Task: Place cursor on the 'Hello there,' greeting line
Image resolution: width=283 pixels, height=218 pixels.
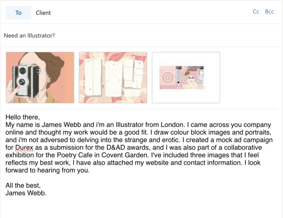Action: coord(23,117)
